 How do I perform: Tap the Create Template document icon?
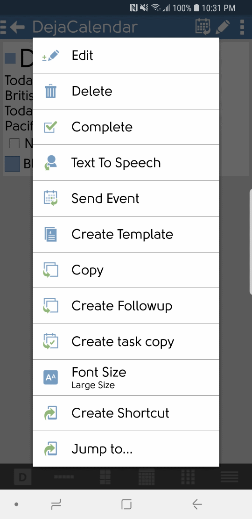(x=50, y=234)
